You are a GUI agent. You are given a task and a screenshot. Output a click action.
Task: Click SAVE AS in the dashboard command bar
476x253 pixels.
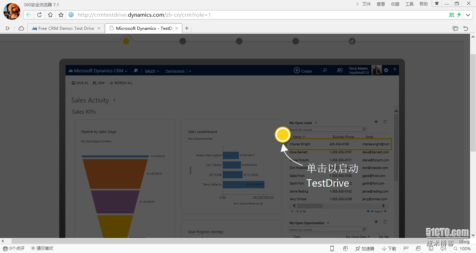[80, 83]
